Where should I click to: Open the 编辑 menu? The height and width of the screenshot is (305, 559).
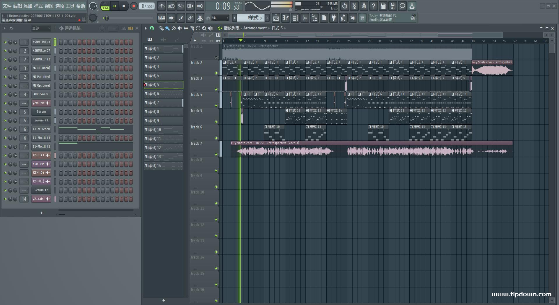(17, 6)
